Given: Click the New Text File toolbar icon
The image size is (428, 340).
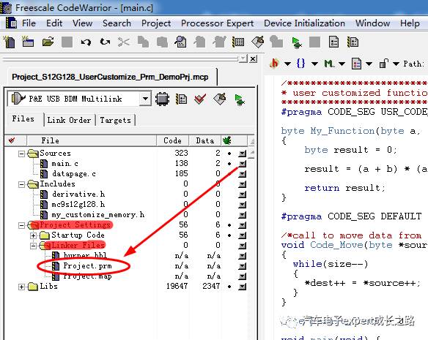Looking at the screenshot, I should click(x=10, y=42).
